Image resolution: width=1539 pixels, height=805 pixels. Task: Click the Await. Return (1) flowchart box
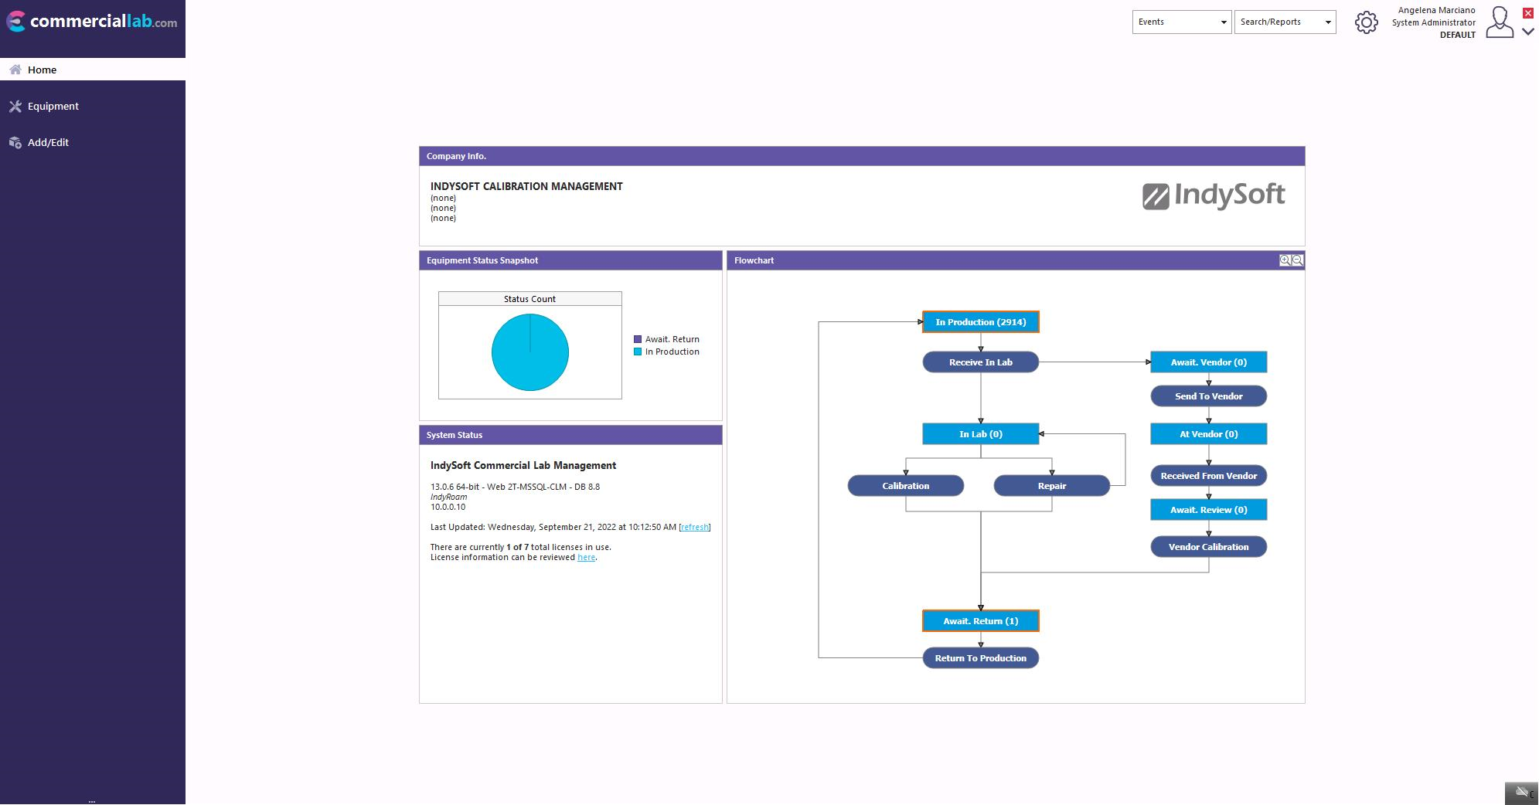coord(980,621)
